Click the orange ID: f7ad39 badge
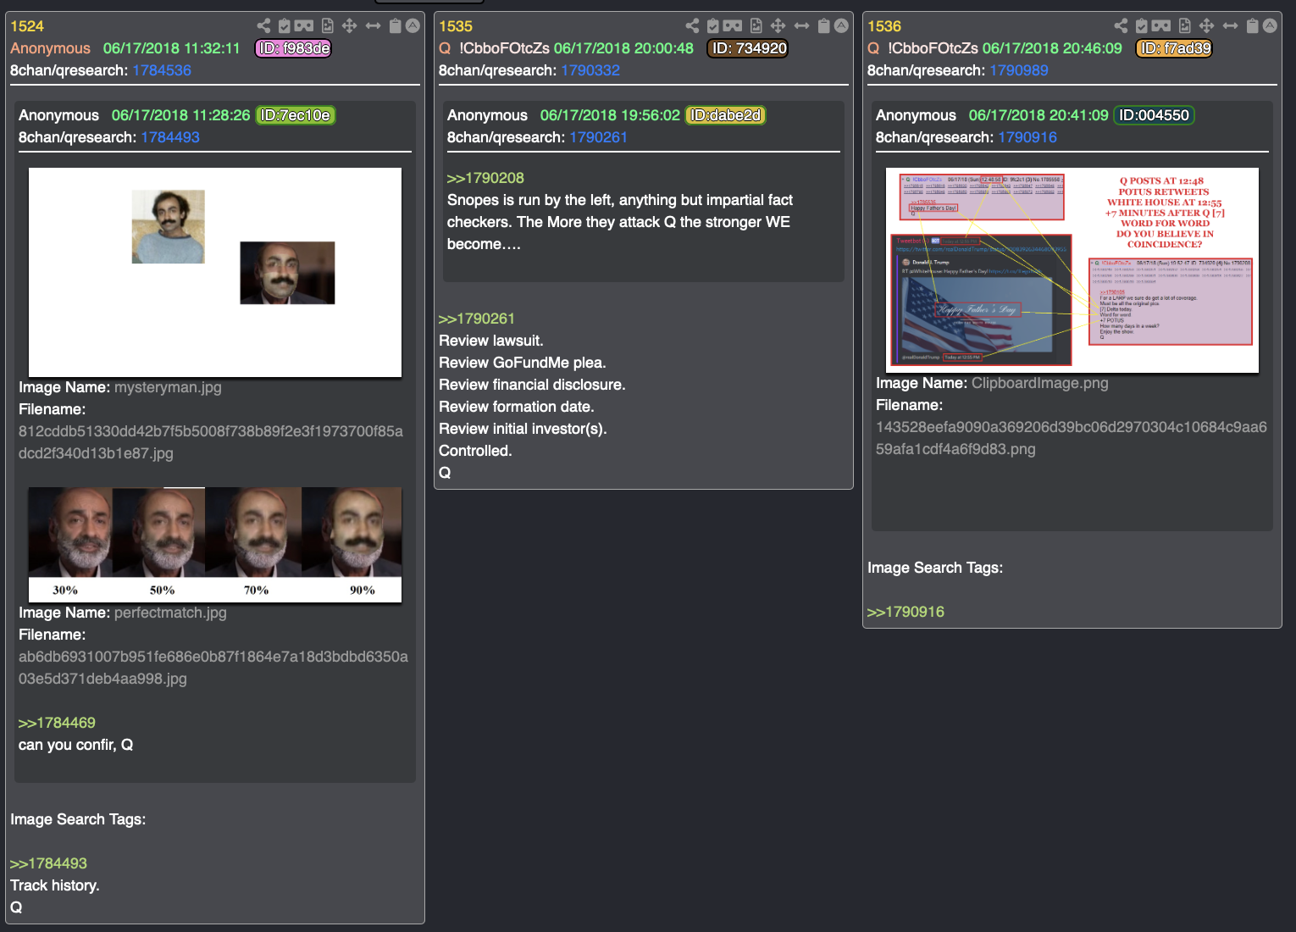Viewport: 1296px width, 932px height. 1174,48
